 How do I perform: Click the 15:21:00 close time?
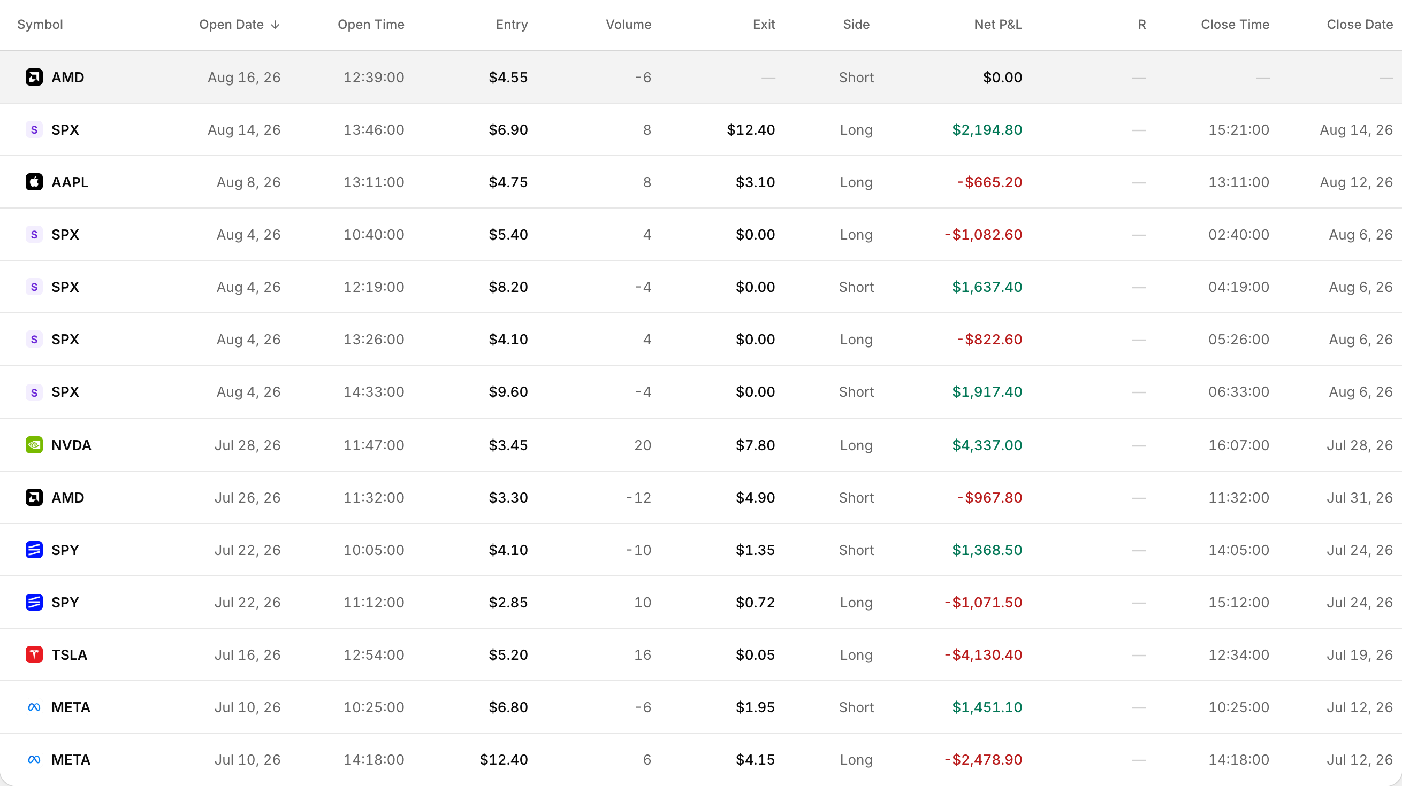click(1239, 130)
